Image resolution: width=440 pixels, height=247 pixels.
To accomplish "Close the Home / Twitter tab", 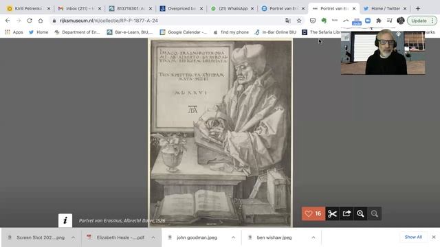I will point(405,9).
